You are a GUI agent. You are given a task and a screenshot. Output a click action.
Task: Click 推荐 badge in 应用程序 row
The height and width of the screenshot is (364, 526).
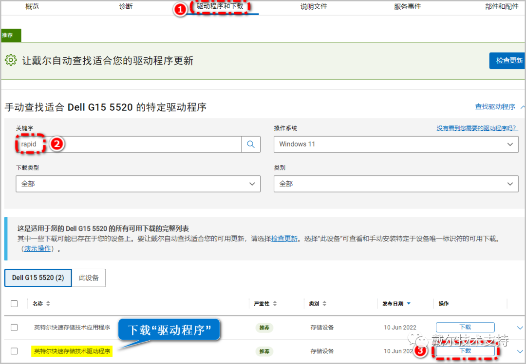click(x=264, y=328)
